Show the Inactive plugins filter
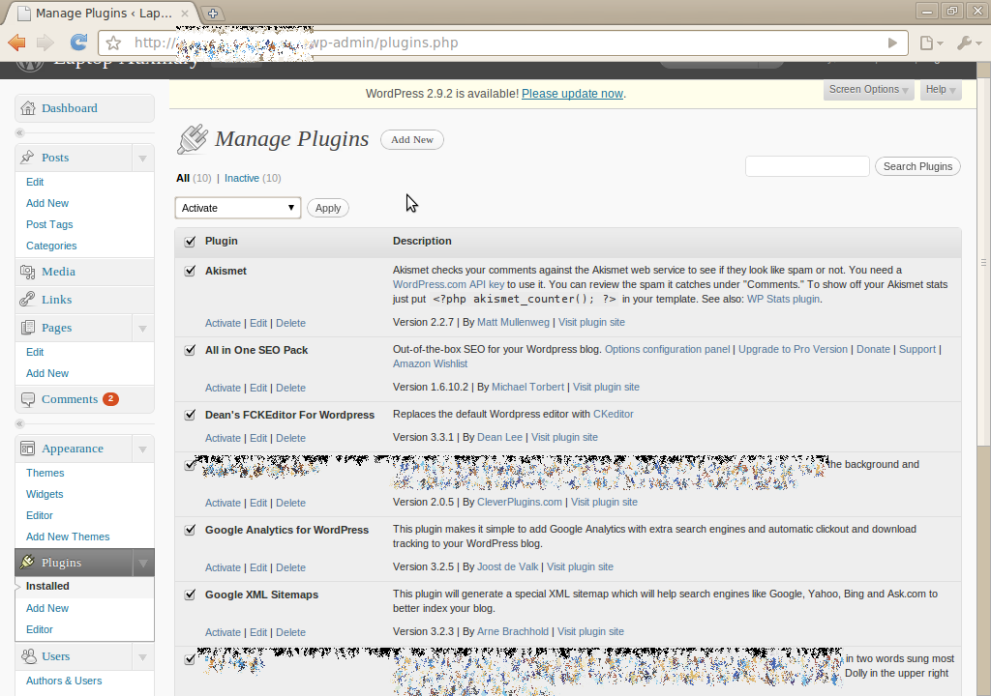This screenshot has height=696, width=991. point(241,178)
